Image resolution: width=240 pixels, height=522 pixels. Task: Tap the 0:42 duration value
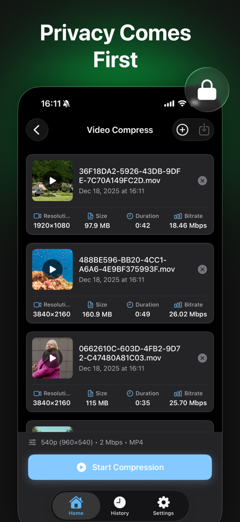[x=143, y=225]
